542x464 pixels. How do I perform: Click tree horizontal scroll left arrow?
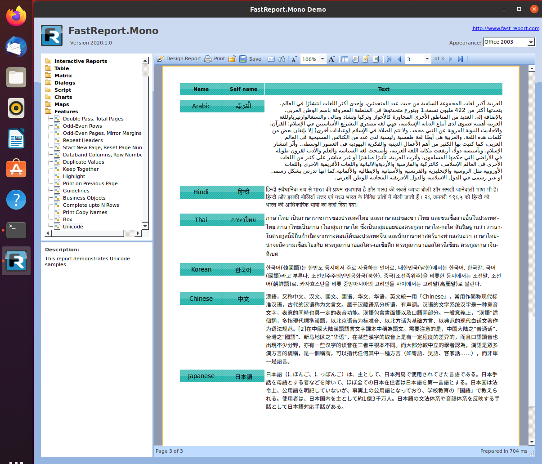click(x=48, y=233)
